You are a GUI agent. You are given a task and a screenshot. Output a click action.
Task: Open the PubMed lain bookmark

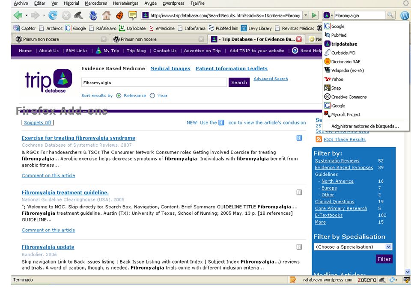tap(223, 28)
